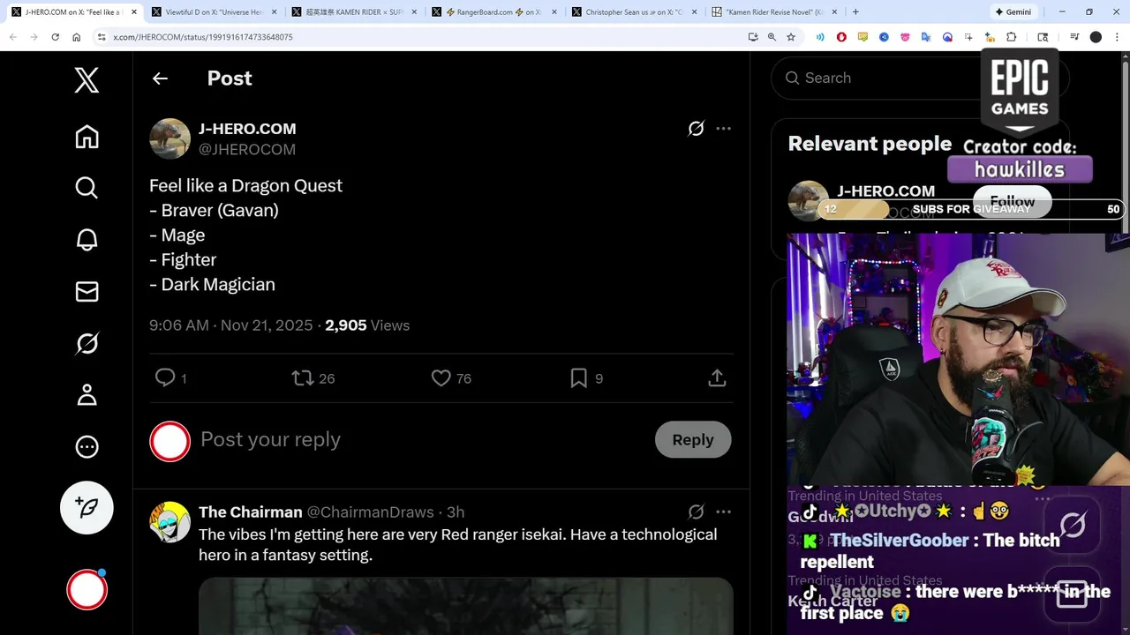The image size is (1130, 635).
Task: Open The Chairman display name link
Action: (251, 512)
